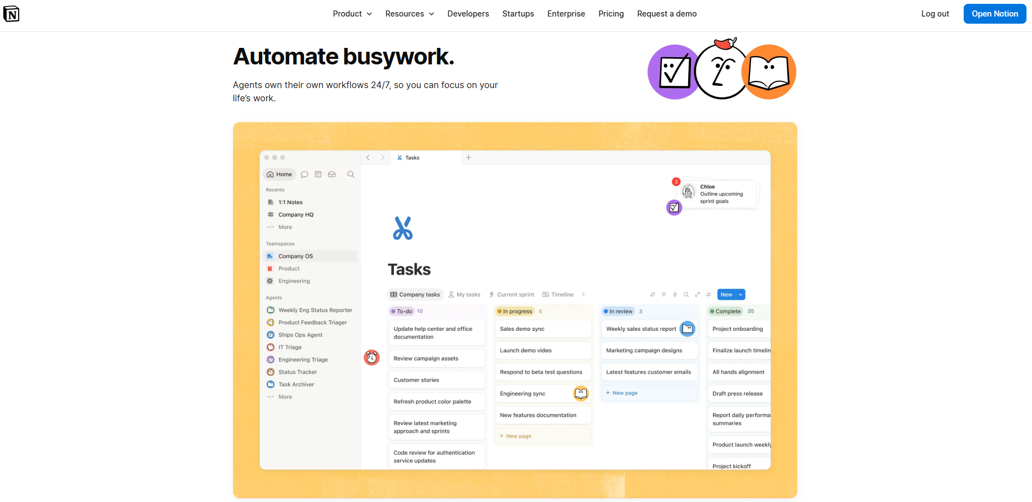
Task: Expand More under Agents list
Action: tap(285, 397)
